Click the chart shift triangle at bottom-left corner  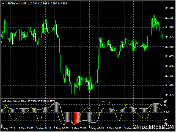tap(2, 125)
